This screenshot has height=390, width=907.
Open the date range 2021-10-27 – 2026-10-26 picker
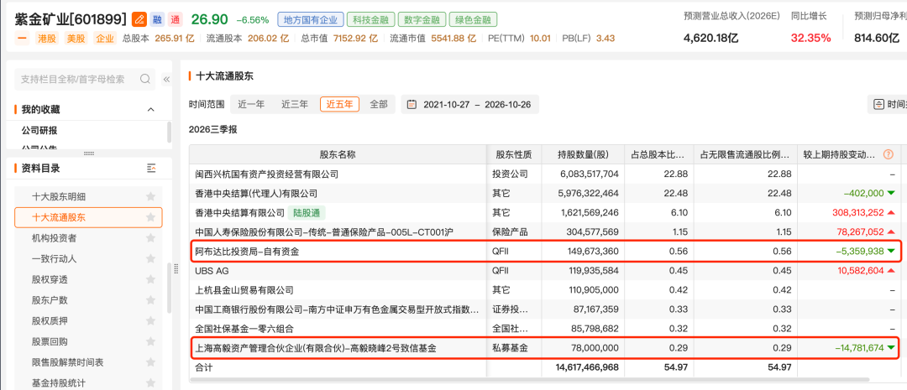[469, 105]
